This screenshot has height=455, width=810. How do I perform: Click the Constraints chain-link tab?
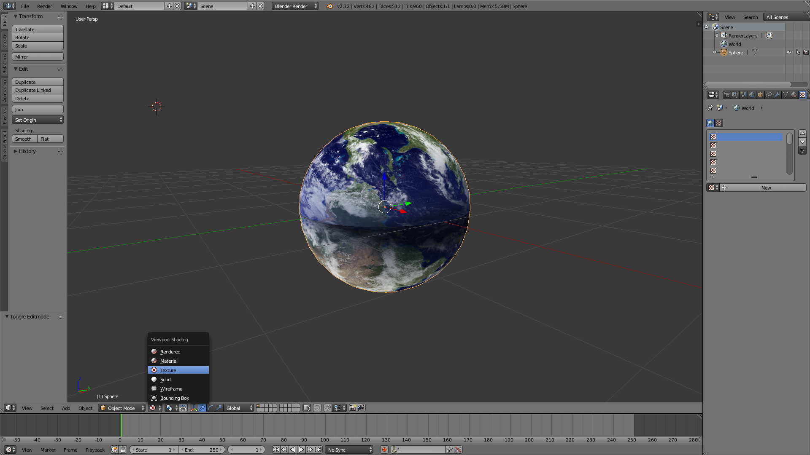pyautogui.click(x=769, y=95)
